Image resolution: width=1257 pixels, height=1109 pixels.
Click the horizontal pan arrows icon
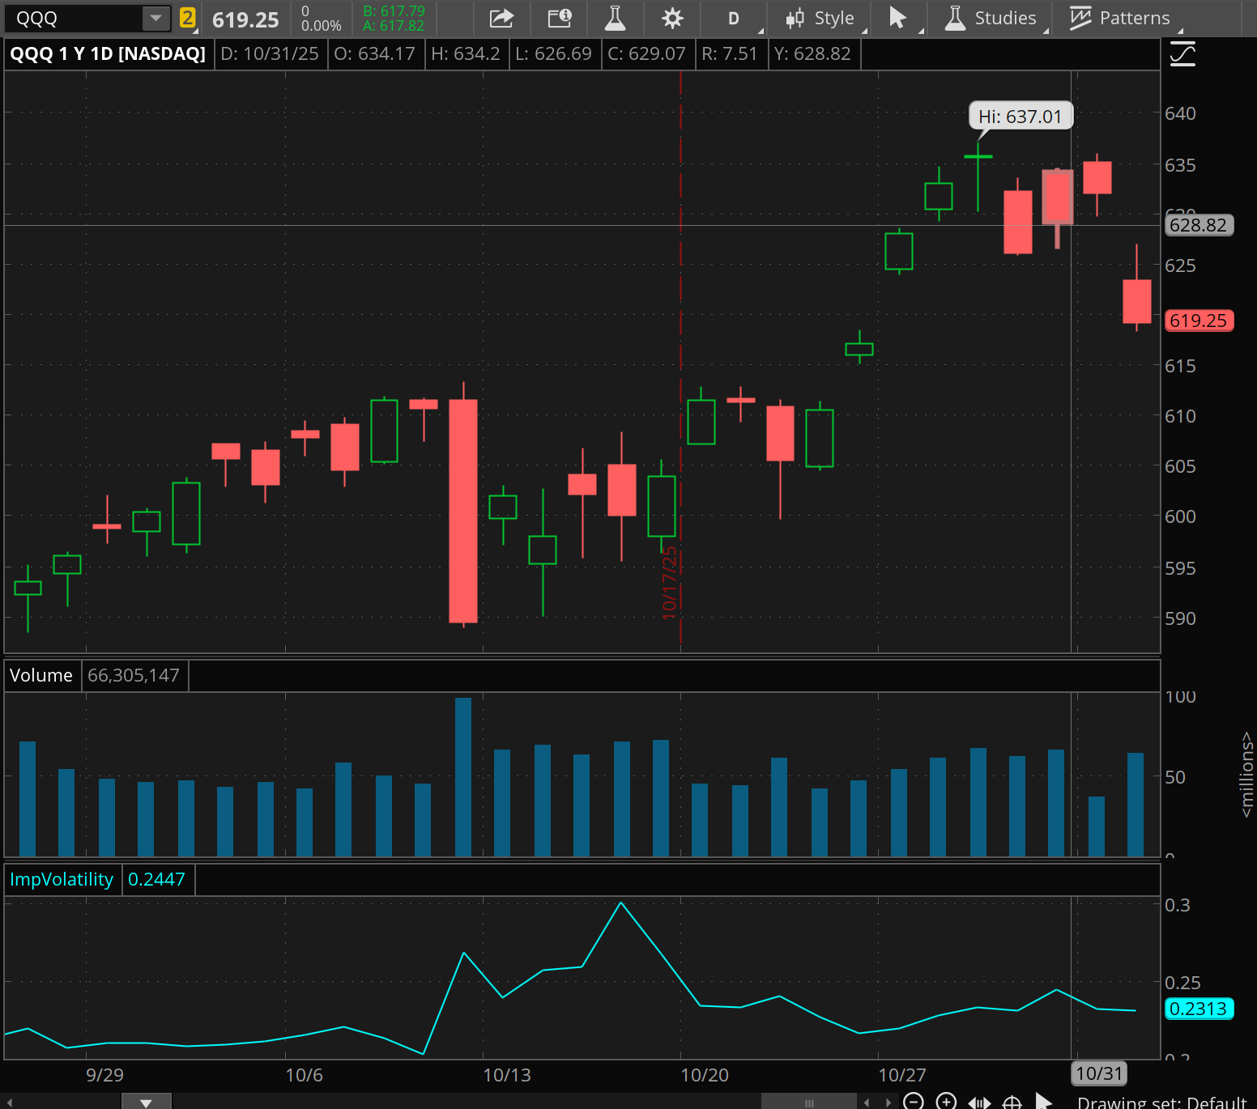[x=979, y=1102]
